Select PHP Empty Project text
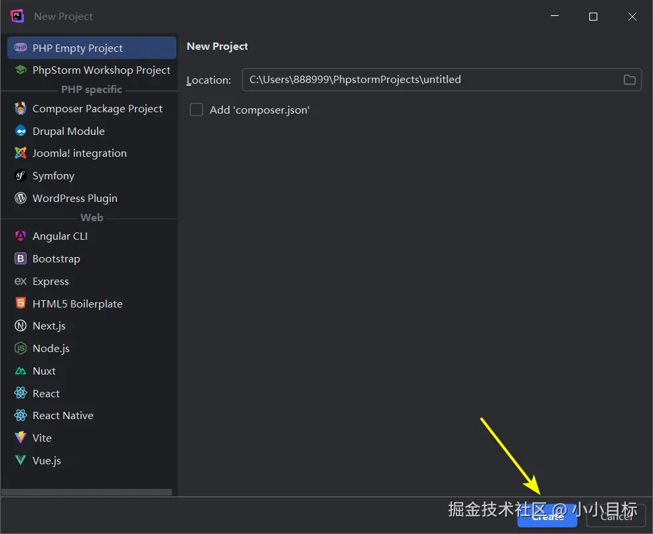This screenshot has height=534, width=653. pyautogui.click(x=78, y=48)
